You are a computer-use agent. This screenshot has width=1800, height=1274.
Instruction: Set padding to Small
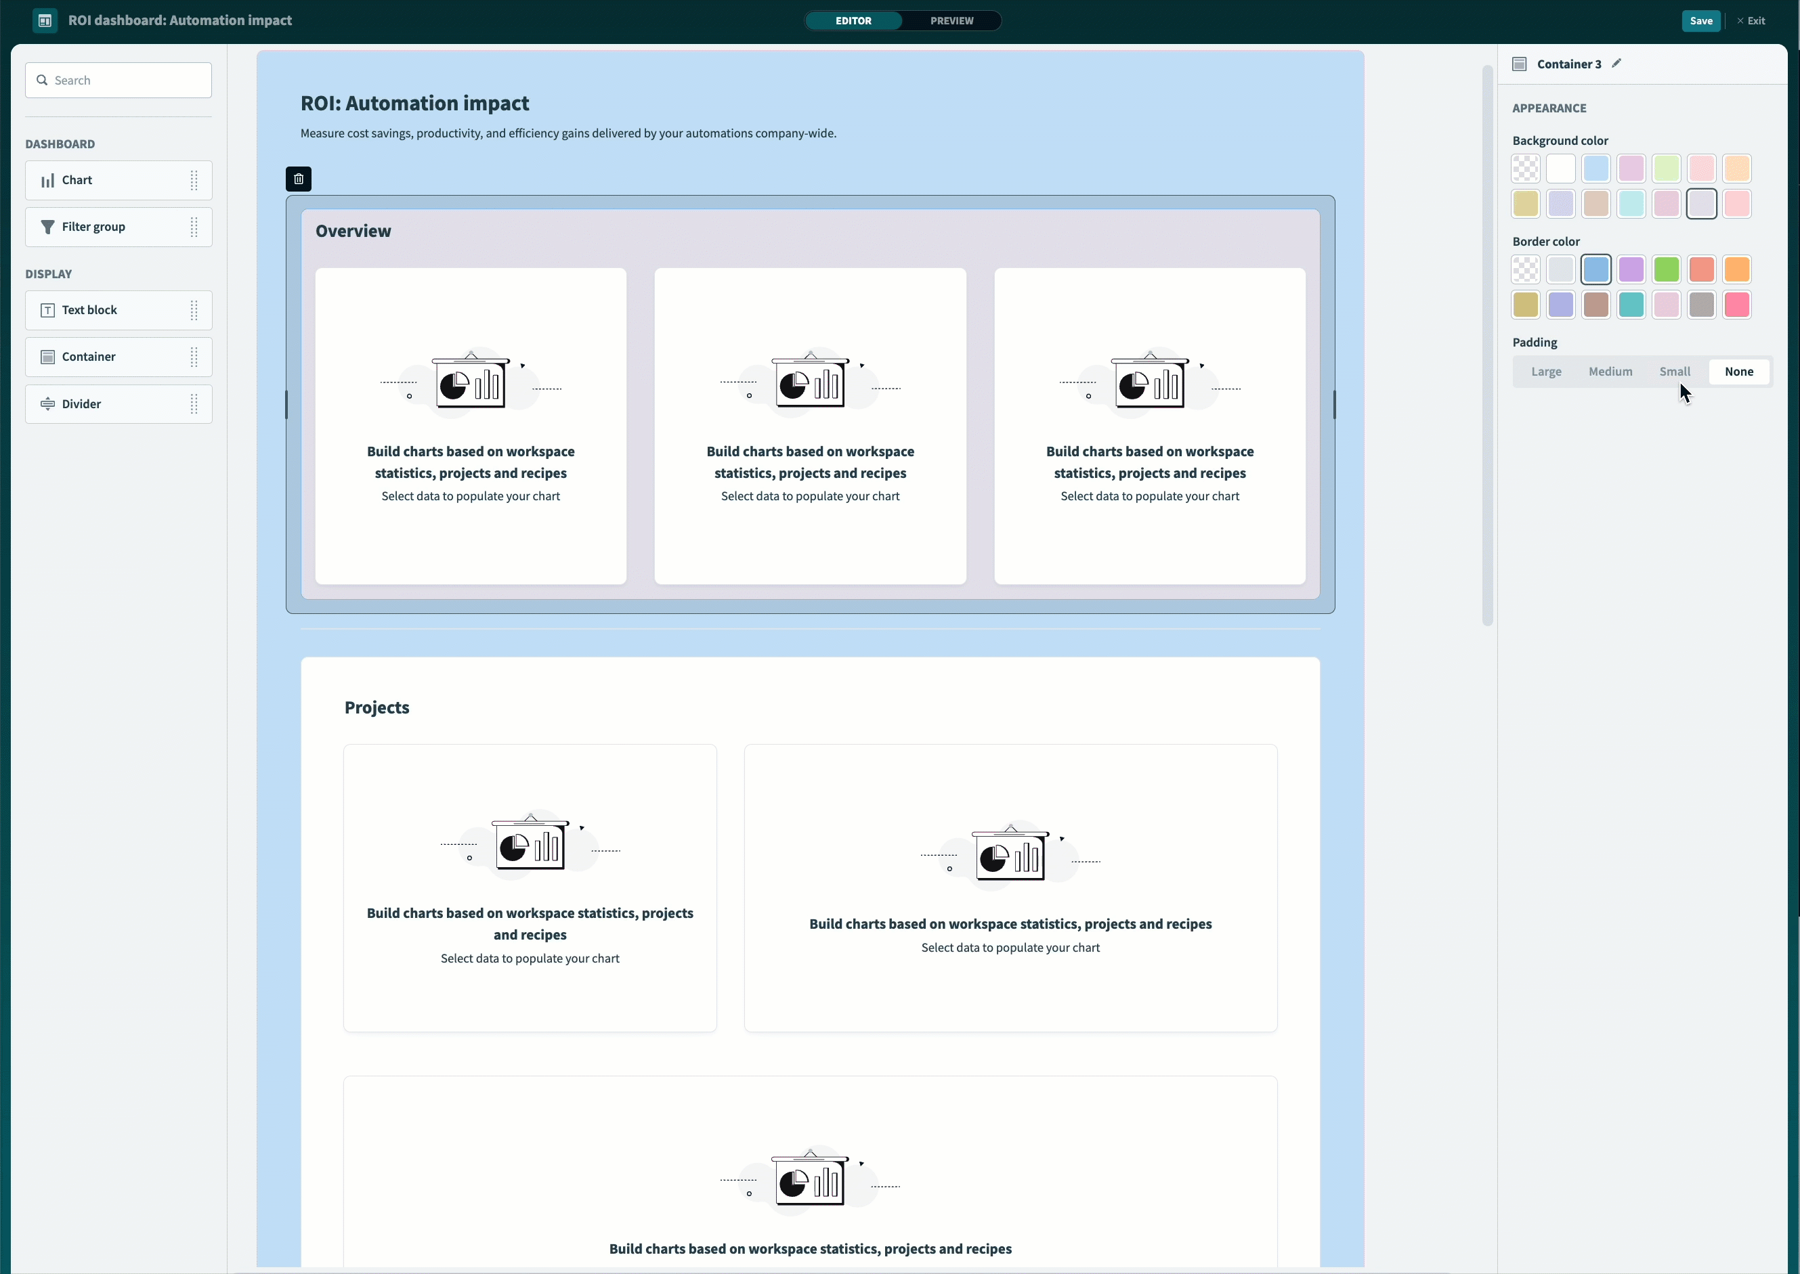point(1675,372)
